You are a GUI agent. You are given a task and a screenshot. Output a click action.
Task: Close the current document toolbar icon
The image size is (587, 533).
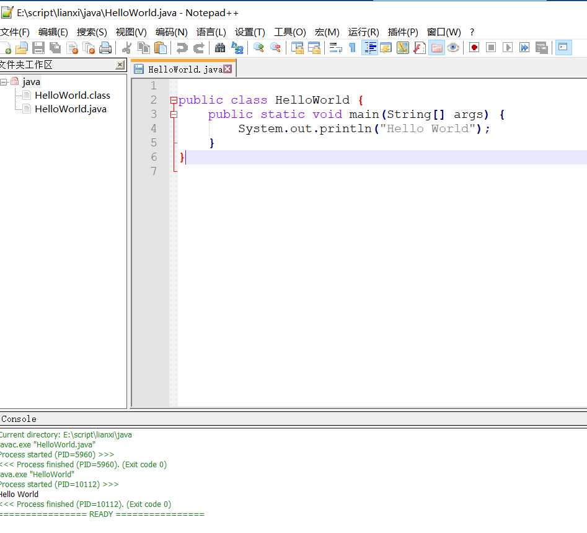(72, 48)
